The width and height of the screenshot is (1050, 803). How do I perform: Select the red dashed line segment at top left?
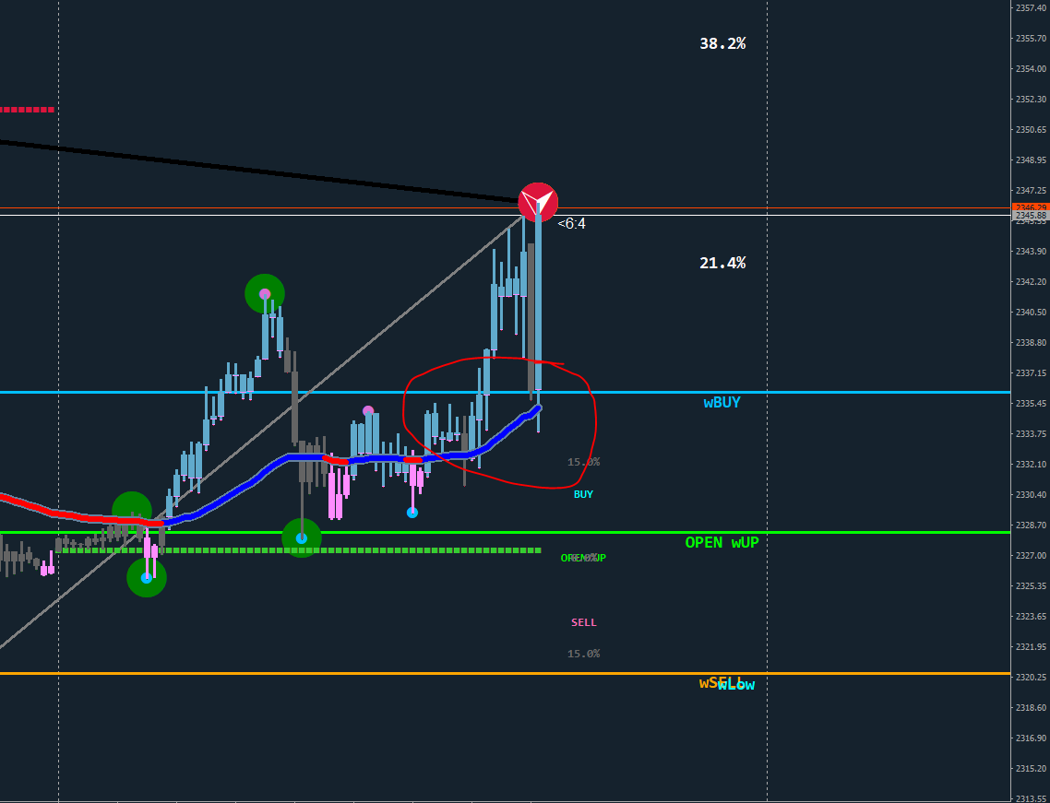27,109
